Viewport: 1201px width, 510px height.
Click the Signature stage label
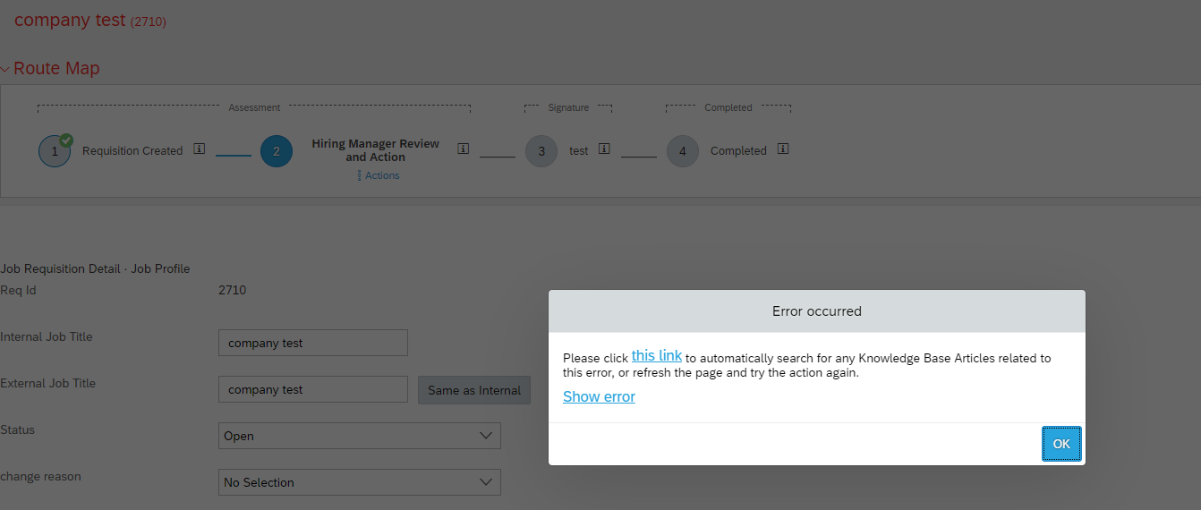(568, 107)
